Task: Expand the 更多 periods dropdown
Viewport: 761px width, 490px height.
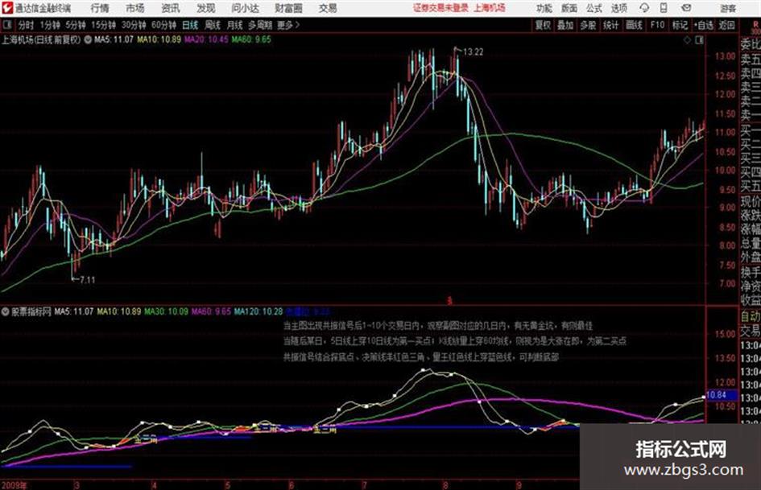Action: click(x=288, y=25)
